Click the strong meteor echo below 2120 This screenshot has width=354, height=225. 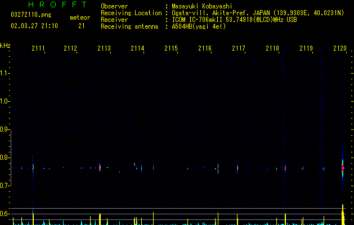coord(343,168)
